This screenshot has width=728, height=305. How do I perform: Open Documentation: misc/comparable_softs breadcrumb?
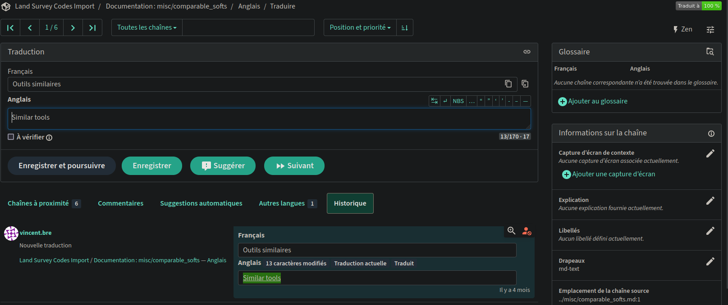[x=166, y=6]
